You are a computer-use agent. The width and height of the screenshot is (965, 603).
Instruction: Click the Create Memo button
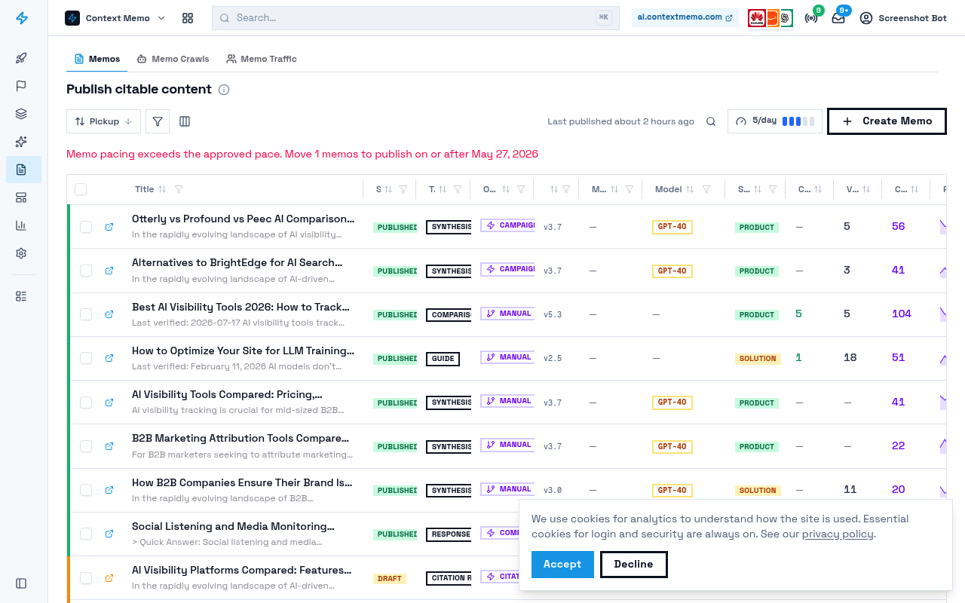pyautogui.click(x=887, y=121)
